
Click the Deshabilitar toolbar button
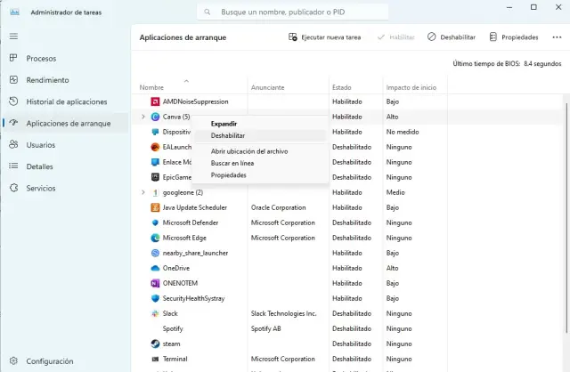point(451,37)
